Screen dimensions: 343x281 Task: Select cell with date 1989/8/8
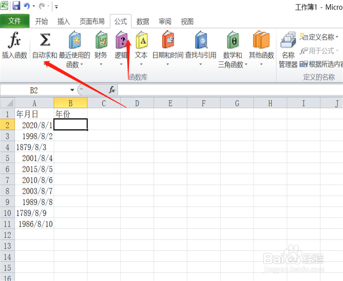(34, 202)
